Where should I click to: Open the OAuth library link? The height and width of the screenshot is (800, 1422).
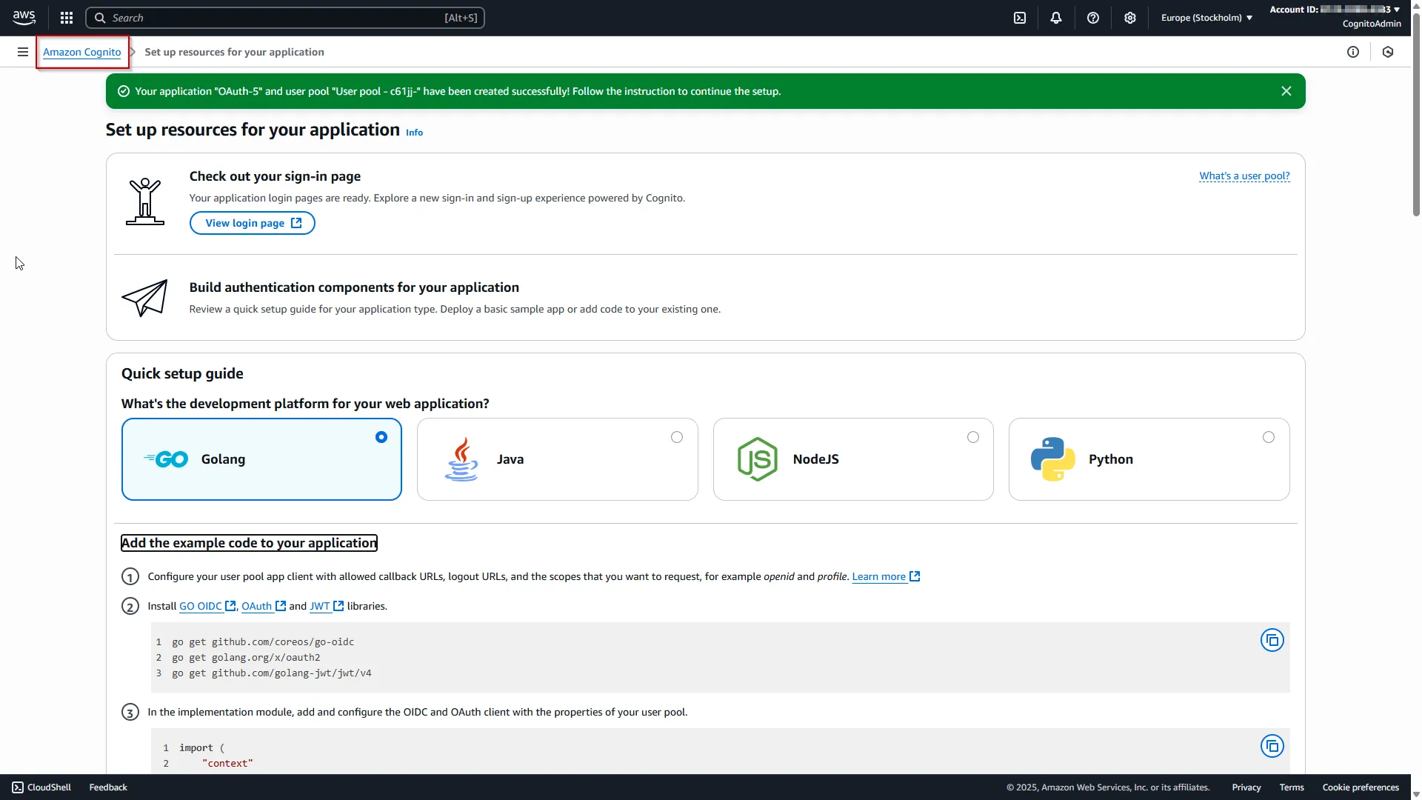coord(264,606)
